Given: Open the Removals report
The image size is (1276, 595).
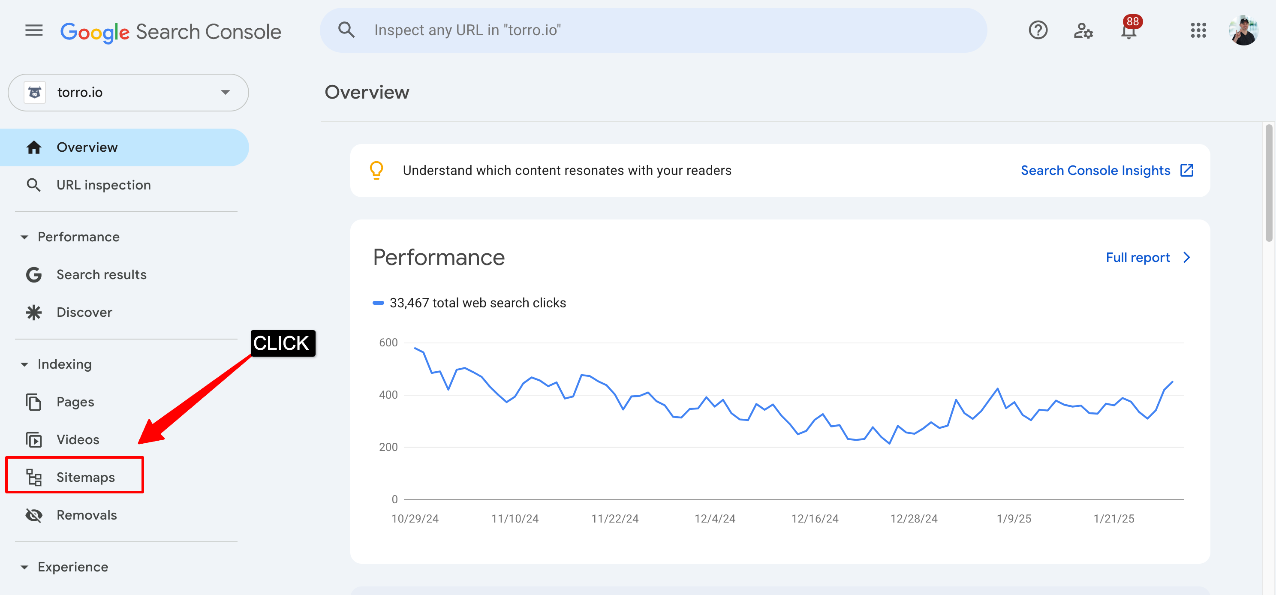Looking at the screenshot, I should pyautogui.click(x=87, y=515).
